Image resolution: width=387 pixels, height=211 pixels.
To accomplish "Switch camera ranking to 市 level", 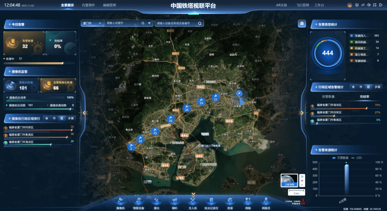I will pos(54,118).
